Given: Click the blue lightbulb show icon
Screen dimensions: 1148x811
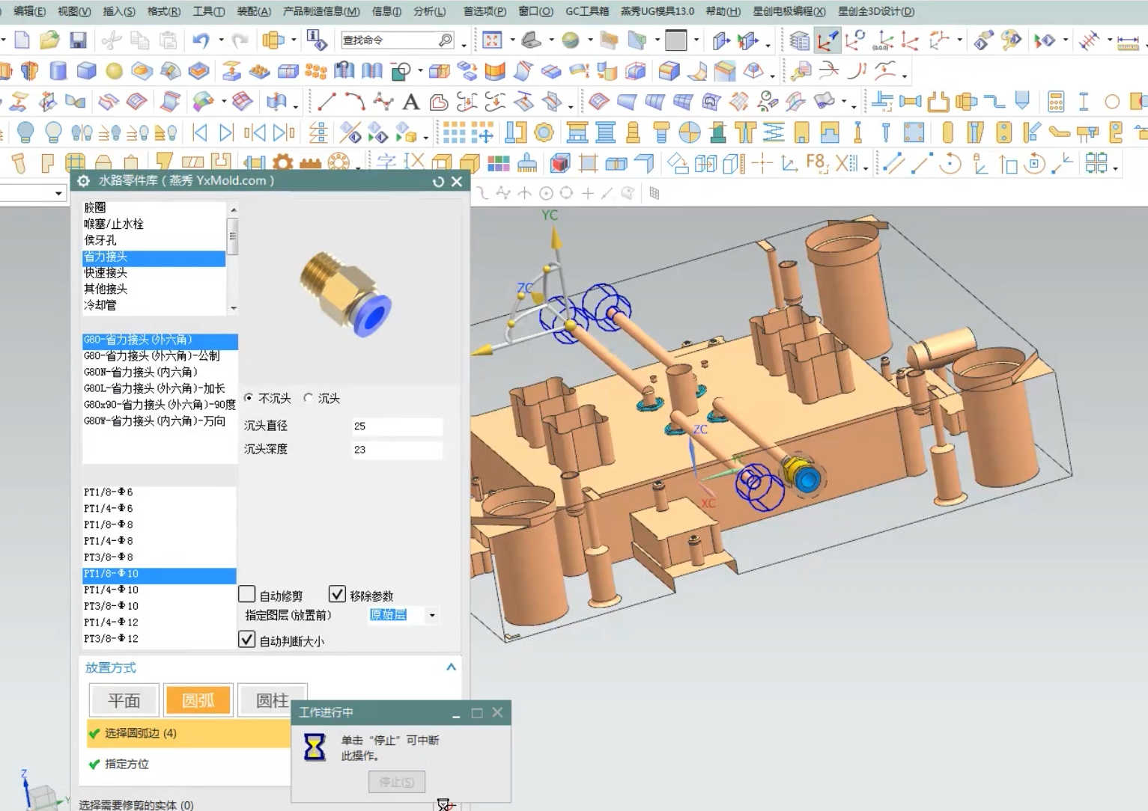Looking at the screenshot, I should 25,132.
